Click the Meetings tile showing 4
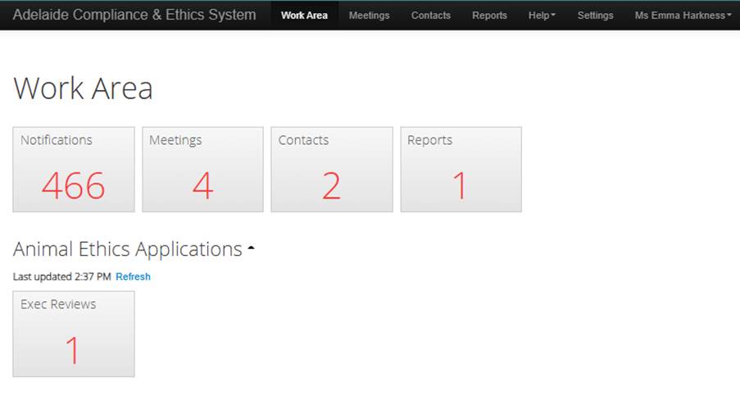This screenshot has width=740, height=396. pos(202,169)
